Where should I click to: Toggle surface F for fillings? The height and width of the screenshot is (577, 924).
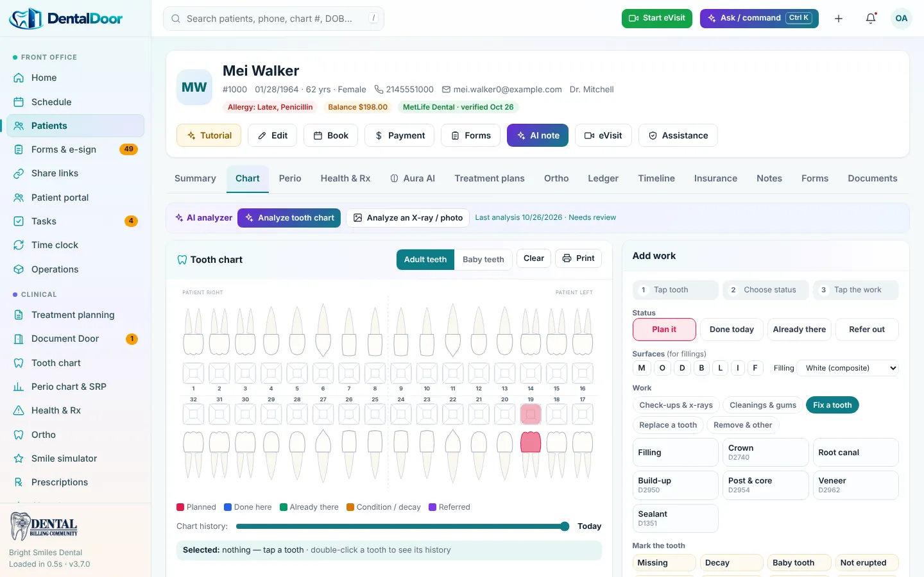click(x=755, y=368)
